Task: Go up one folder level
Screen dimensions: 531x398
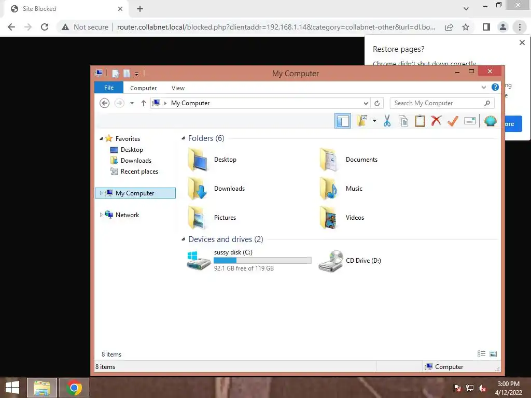Action: (x=144, y=103)
